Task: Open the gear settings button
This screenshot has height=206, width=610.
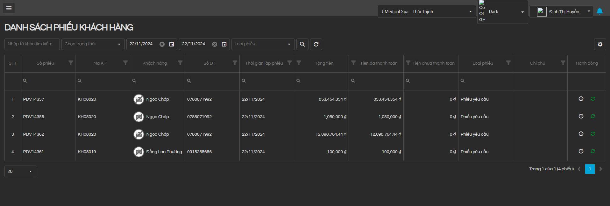Action: click(x=600, y=44)
